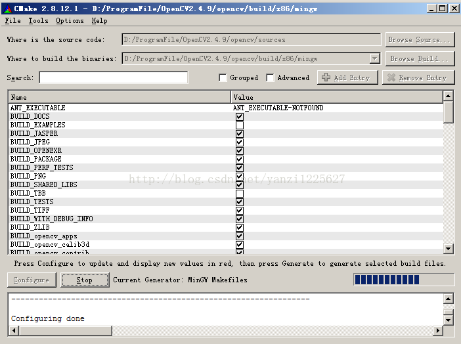Click output log scroll up arrow
The height and width of the screenshot is (344, 461).
point(448,299)
